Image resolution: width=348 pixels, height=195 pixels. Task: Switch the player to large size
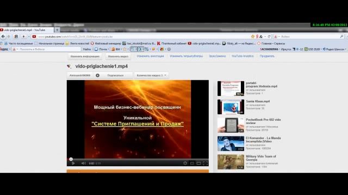198,163
